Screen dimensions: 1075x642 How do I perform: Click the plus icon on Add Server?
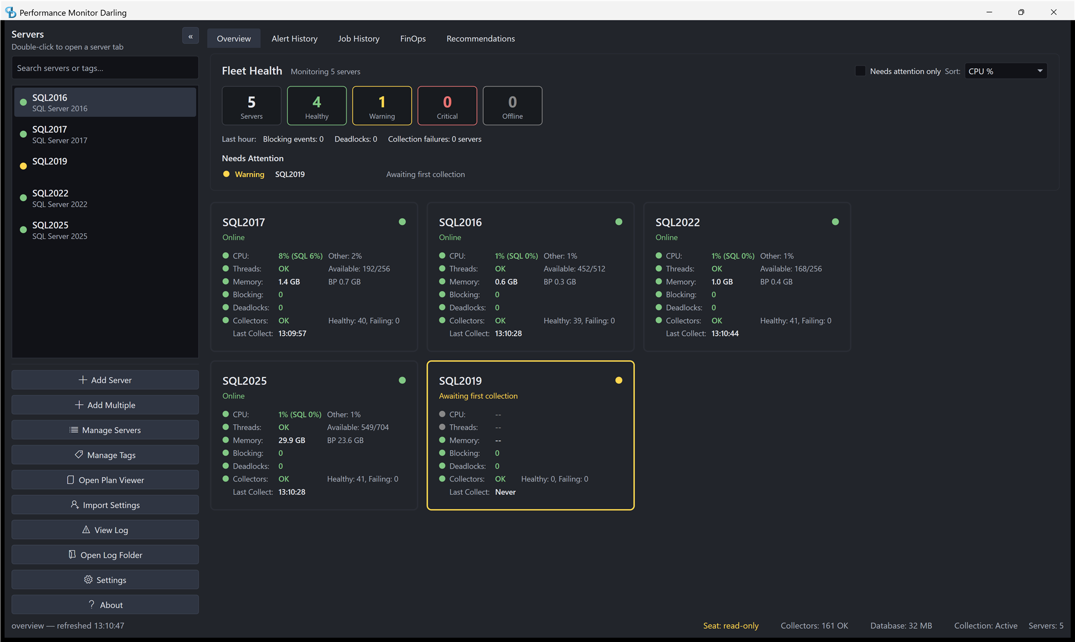click(x=83, y=380)
